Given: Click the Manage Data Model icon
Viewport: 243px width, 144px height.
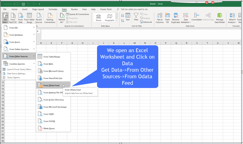Looking at the screenshot, I should point(219,18).
